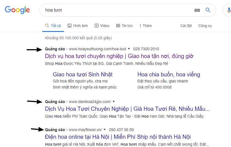
Task: Click the Google logo
Action: click(x=17, y=10)
